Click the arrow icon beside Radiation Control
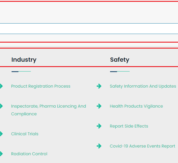 tap(1, 154)
